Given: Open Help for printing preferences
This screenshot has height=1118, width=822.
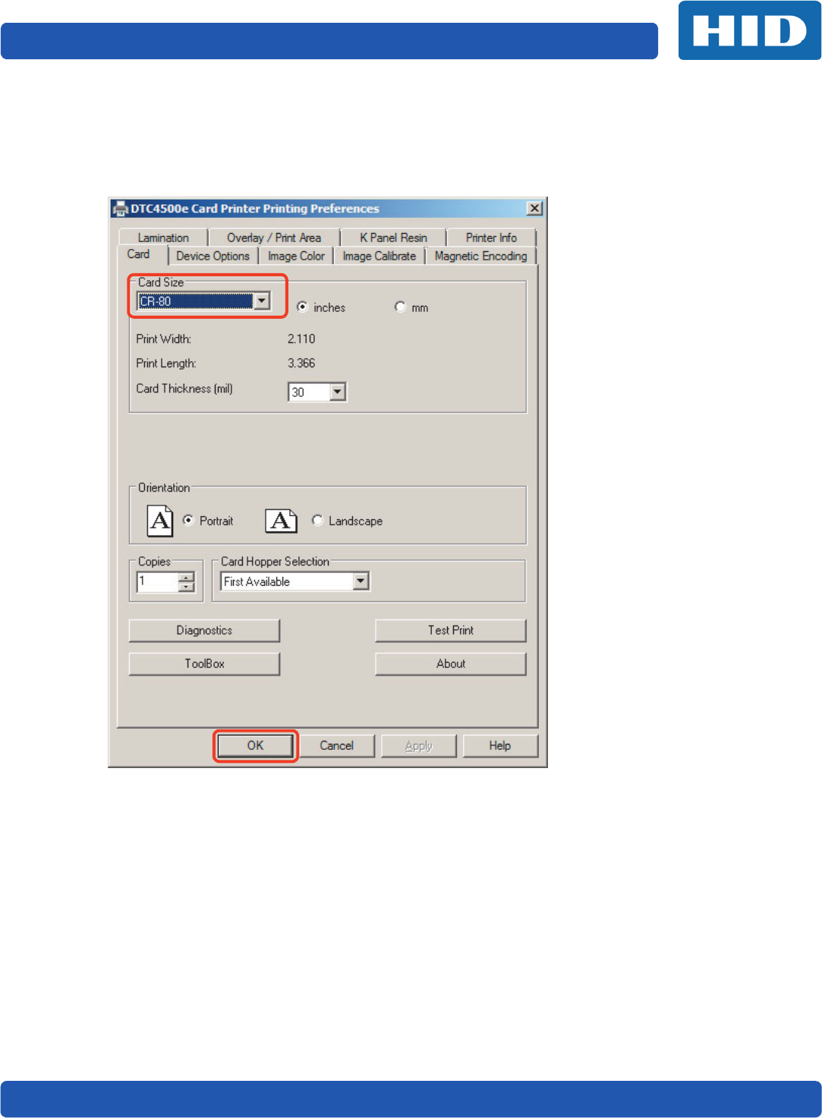Looking at the screenshot, I should (x=500, y=746).
